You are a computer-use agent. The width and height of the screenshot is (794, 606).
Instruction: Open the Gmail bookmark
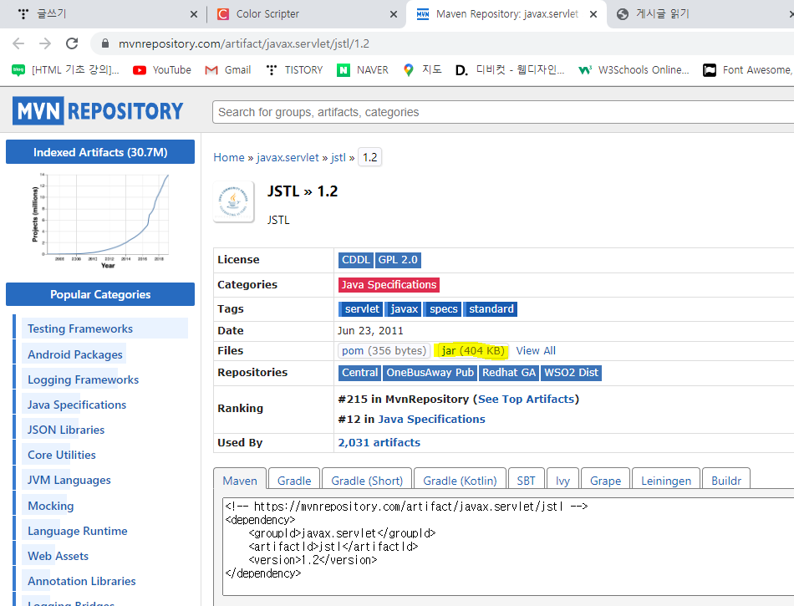pos(228,70)
